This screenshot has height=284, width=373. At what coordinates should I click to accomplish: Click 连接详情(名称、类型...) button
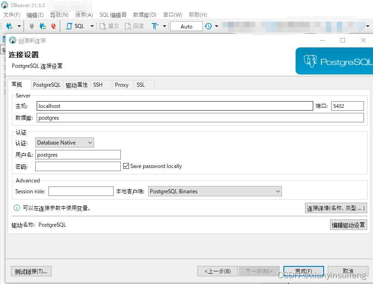(x=336, y=208)
